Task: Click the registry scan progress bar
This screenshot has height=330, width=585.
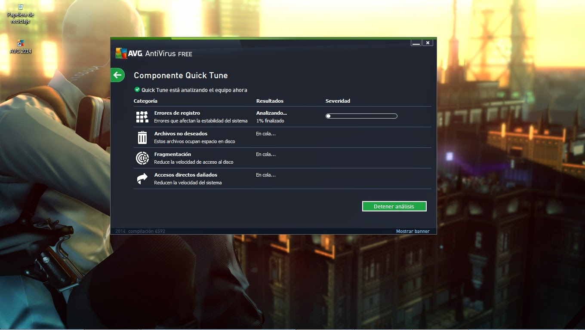Action: (361, 116)
